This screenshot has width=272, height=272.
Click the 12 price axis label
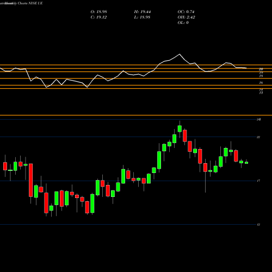(258, 225)
